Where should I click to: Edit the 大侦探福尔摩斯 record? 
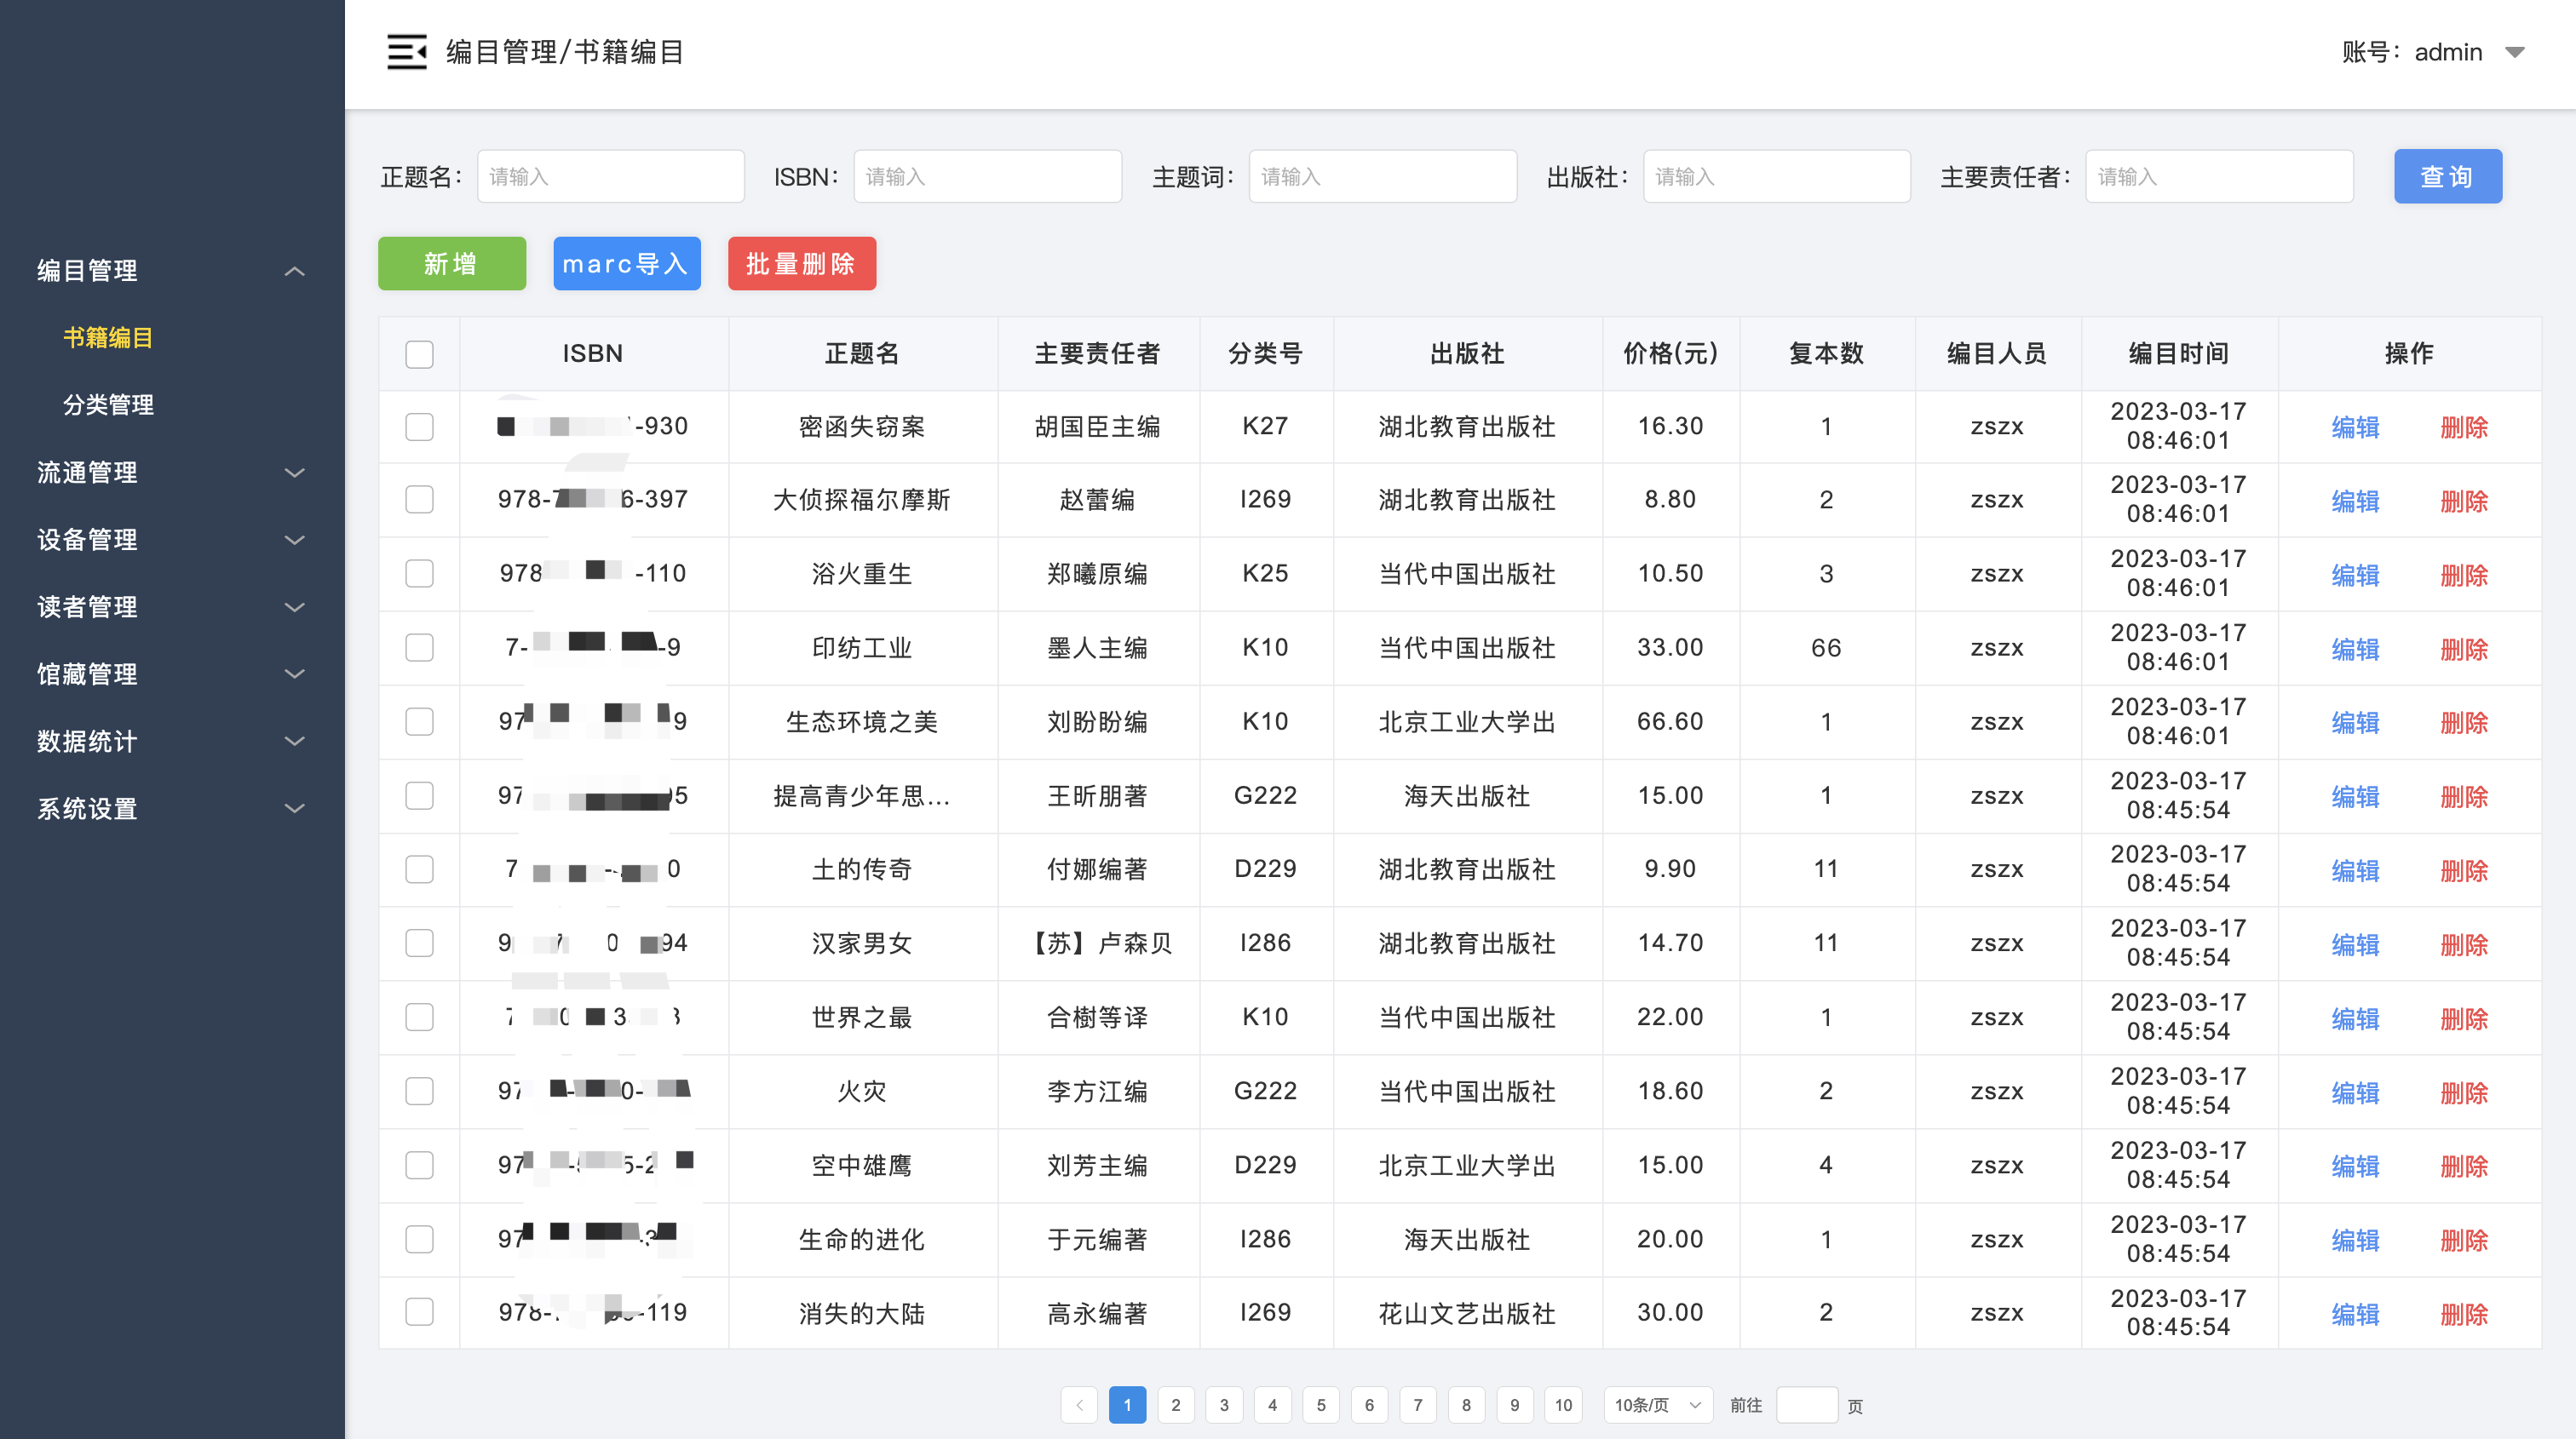(2355, 501)
